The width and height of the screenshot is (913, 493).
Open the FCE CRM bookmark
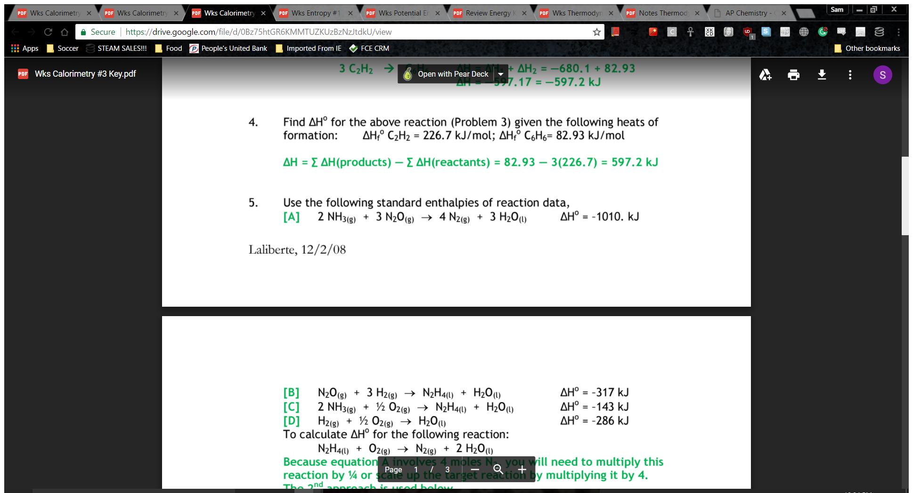[369, 48]
